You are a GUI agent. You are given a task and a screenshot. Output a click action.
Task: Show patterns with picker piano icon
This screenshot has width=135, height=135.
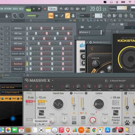coord(82,27)
